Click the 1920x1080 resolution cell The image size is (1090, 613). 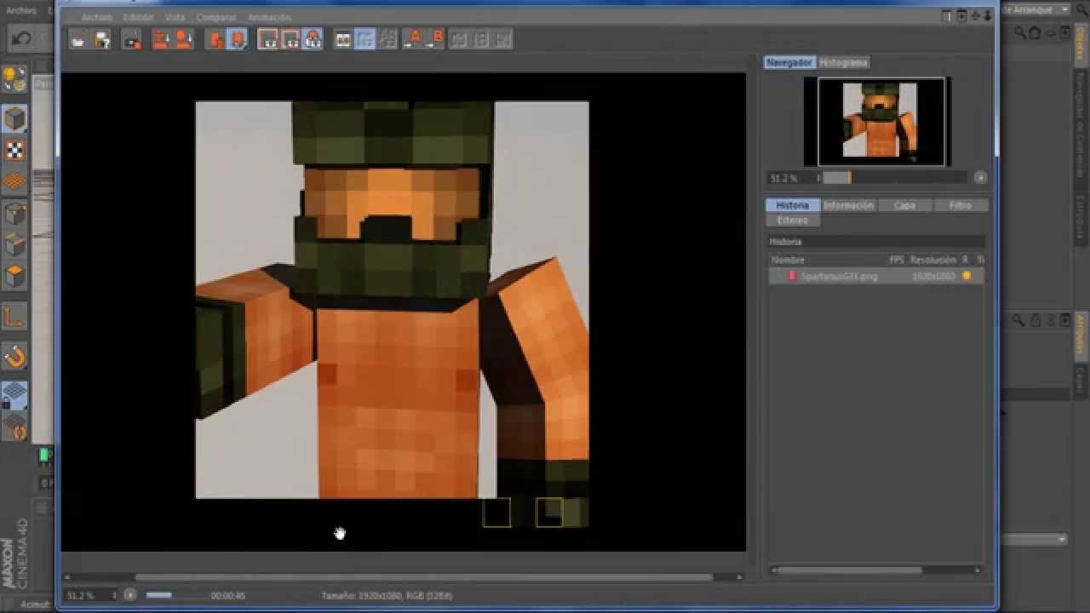934,277
